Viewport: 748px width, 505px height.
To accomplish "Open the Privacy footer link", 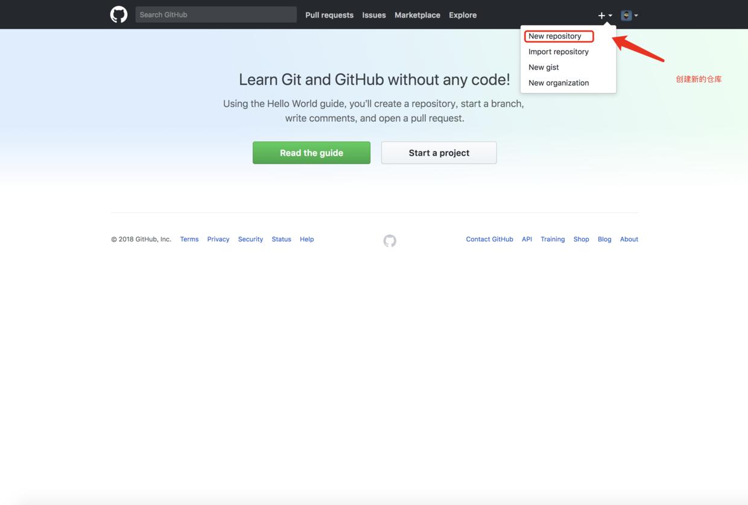I will coord(218,240).
